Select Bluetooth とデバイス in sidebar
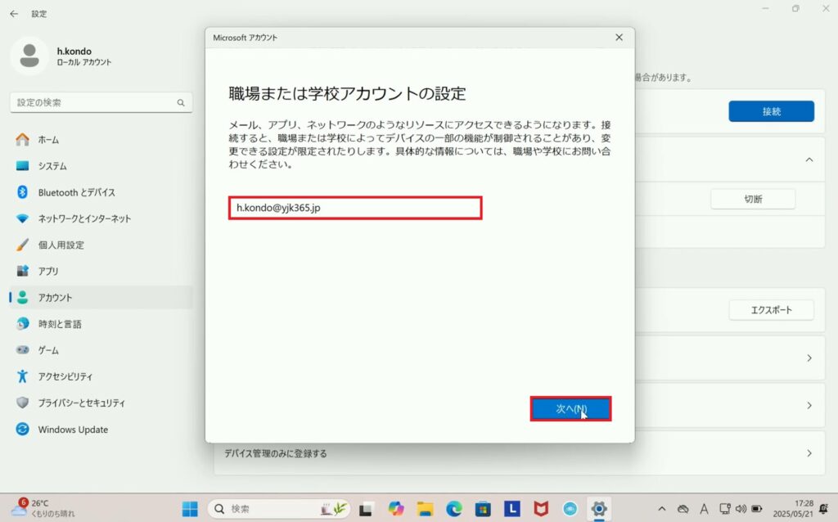 pyautogui.click(x=76, y=192)
